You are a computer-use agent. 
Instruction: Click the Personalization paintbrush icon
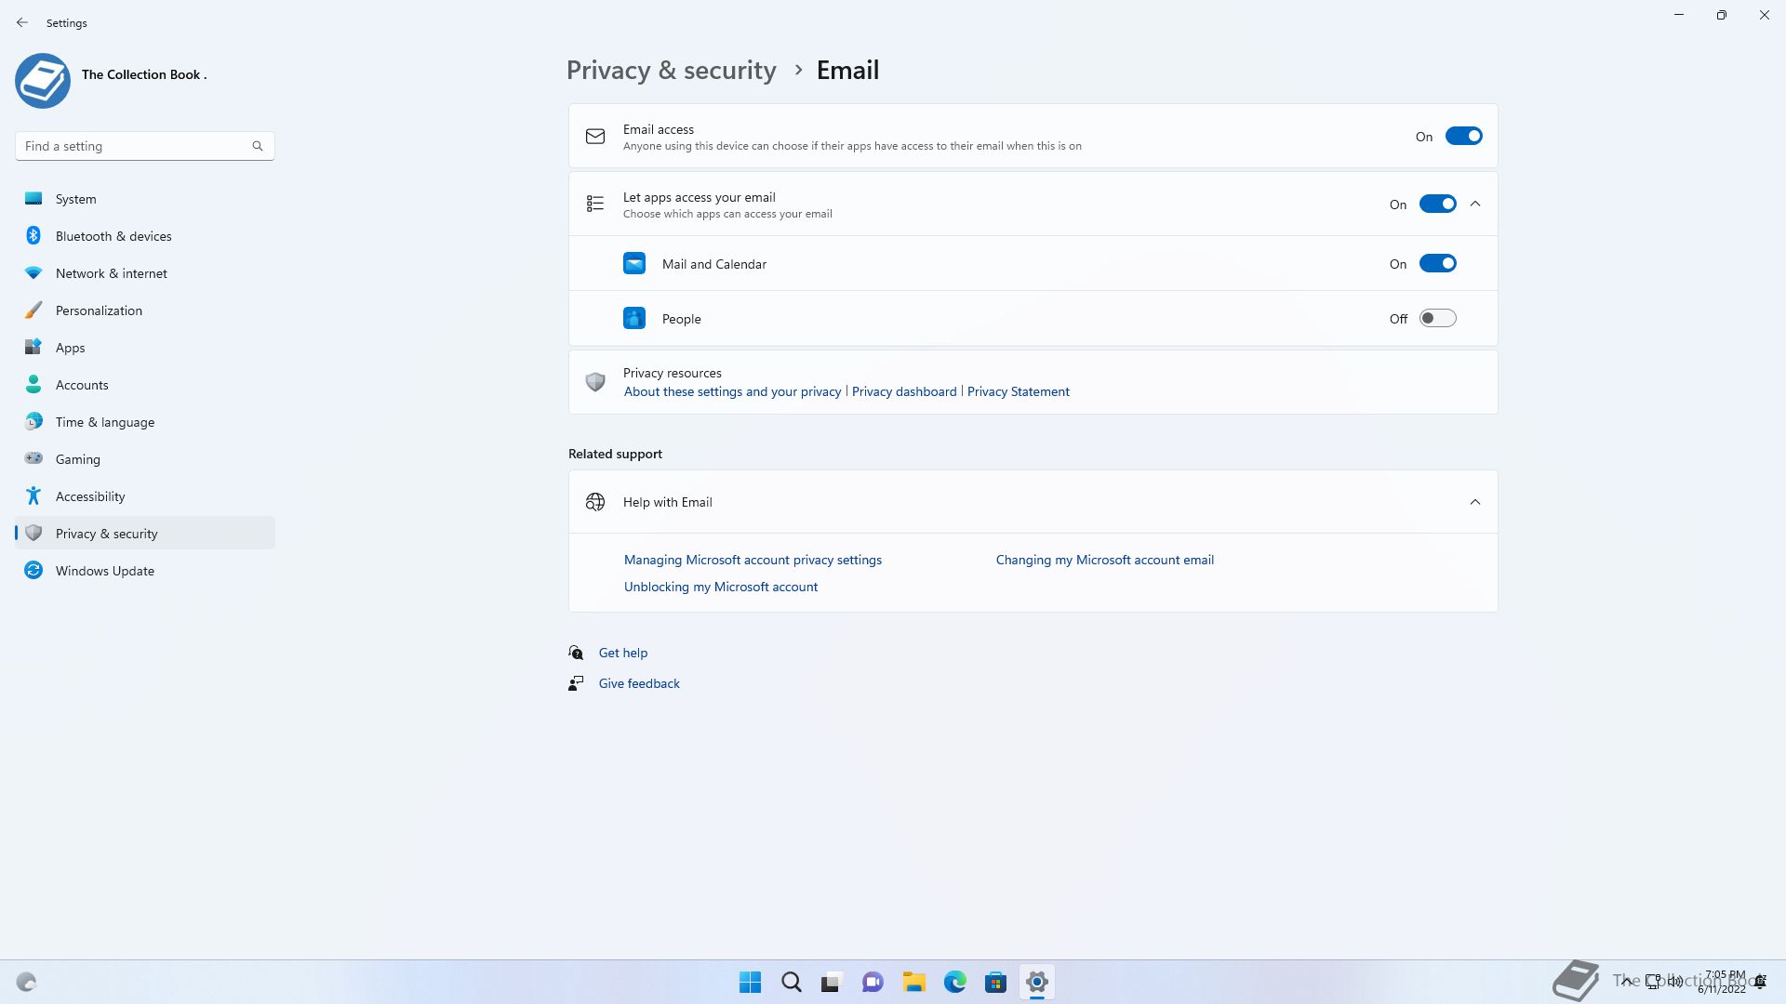click(33, 310)
